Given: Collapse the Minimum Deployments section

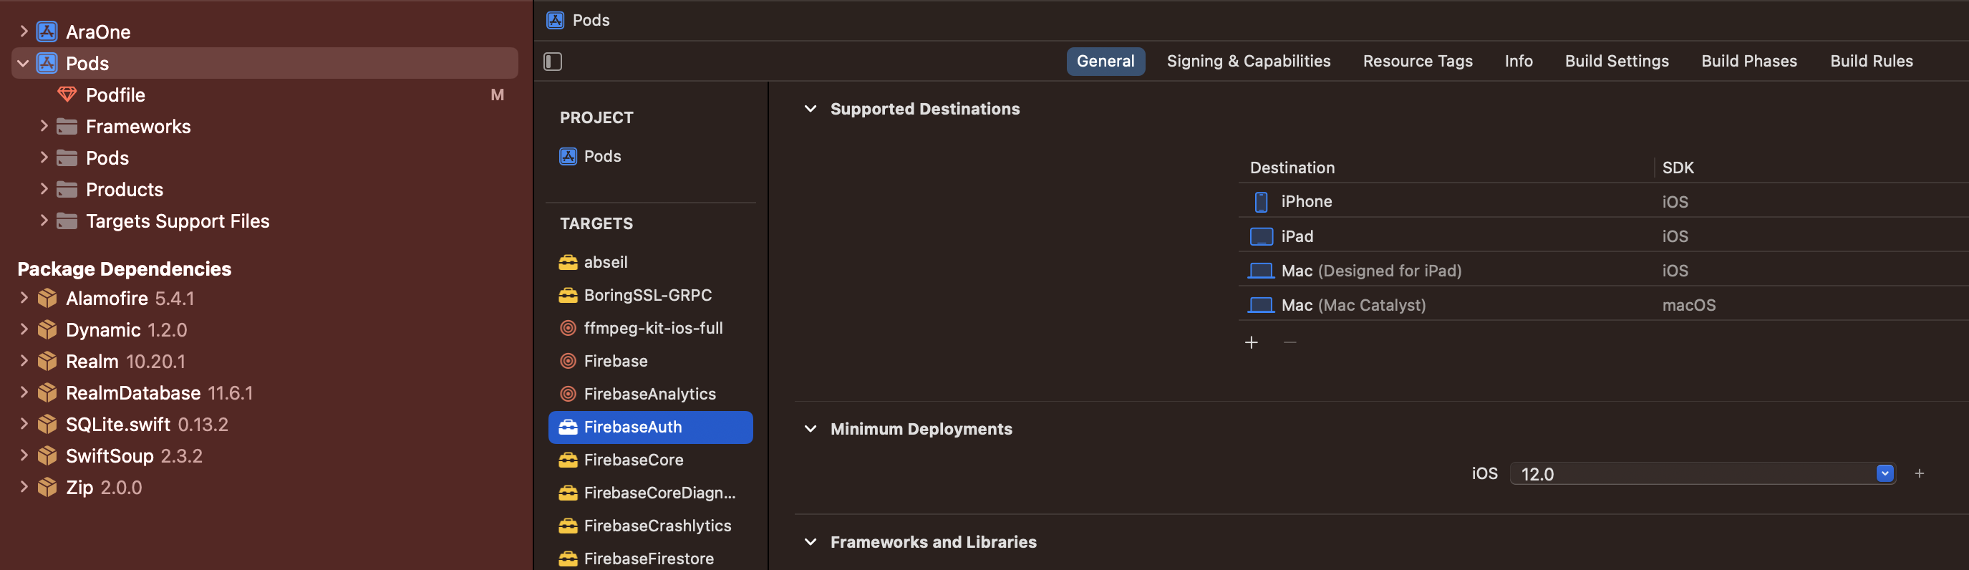Looking at the screenshot, I should click(x=811, y=429).
